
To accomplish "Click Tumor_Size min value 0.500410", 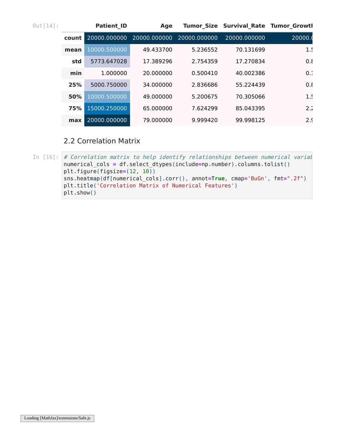I will point(204,73).
